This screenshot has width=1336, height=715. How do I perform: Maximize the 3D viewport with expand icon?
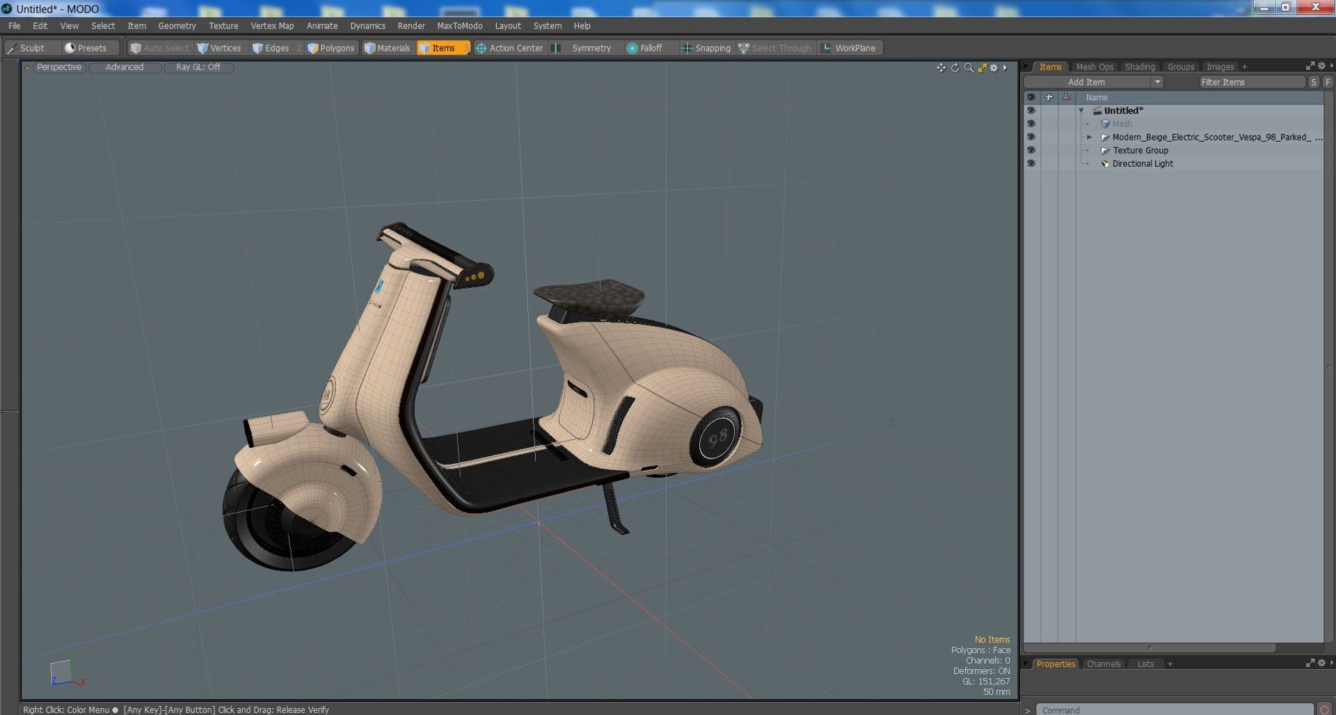click(x=982, y=67)
